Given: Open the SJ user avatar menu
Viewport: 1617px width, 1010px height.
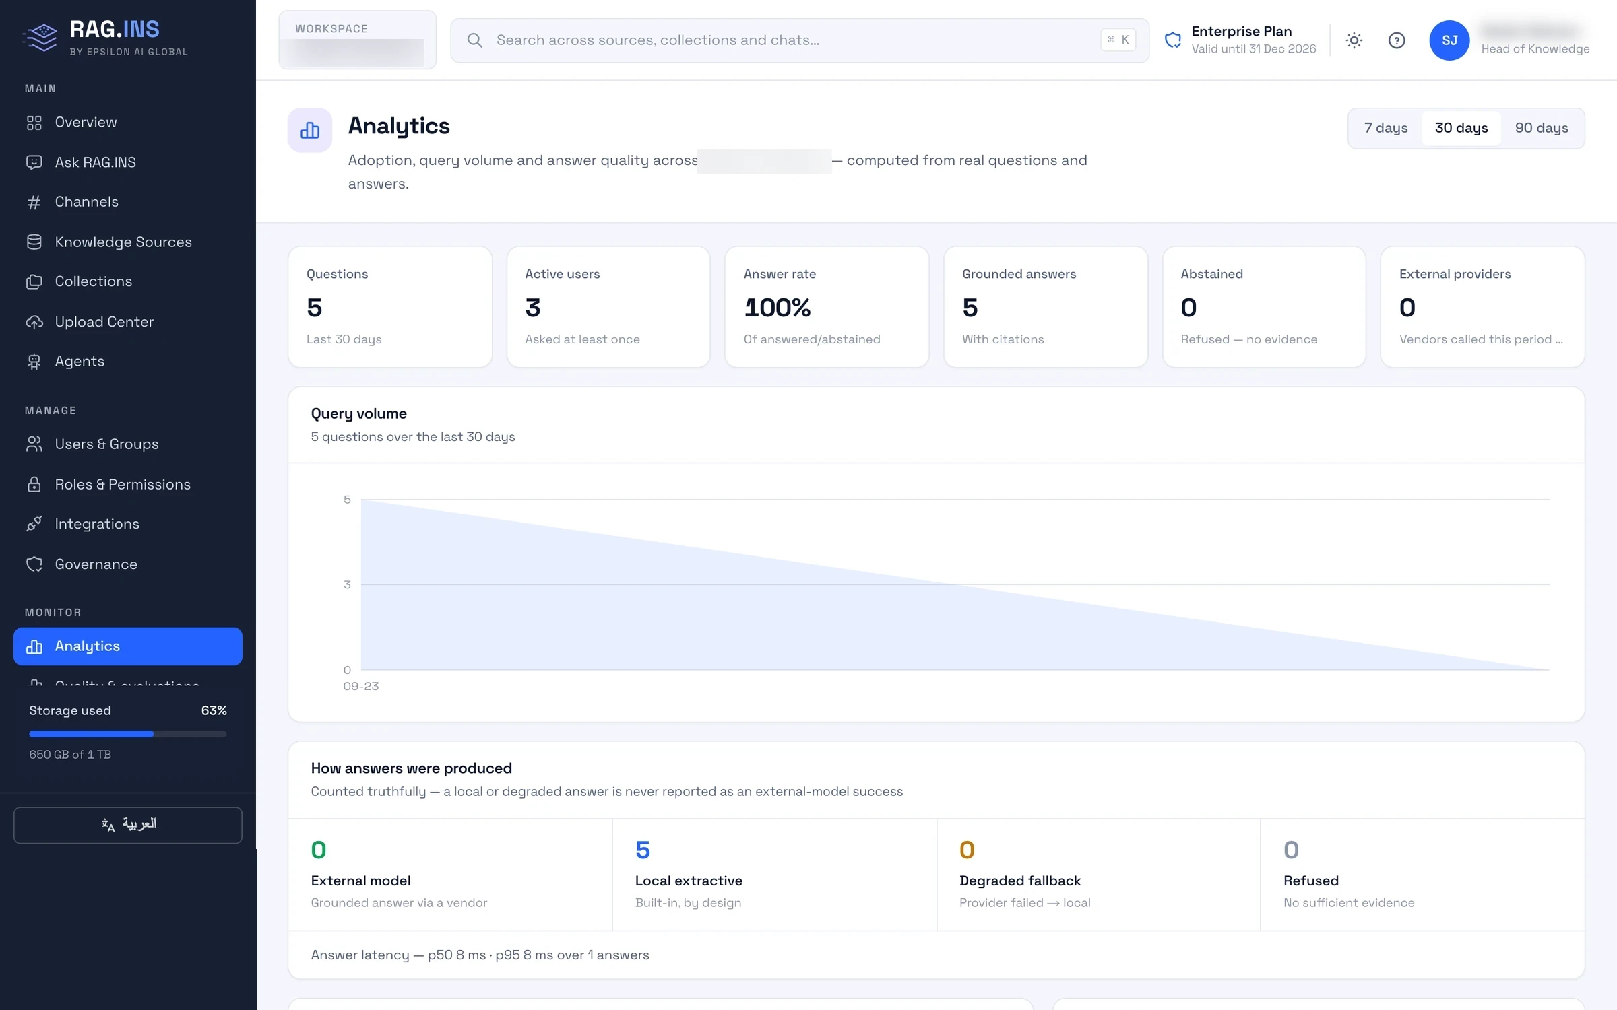Looking at the screenshot, I should (x=1449, y=40).
